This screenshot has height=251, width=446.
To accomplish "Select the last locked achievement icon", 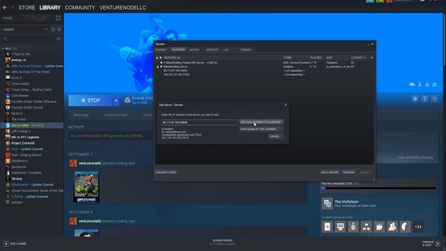I will pyautogui.click(x=405, y=227).
